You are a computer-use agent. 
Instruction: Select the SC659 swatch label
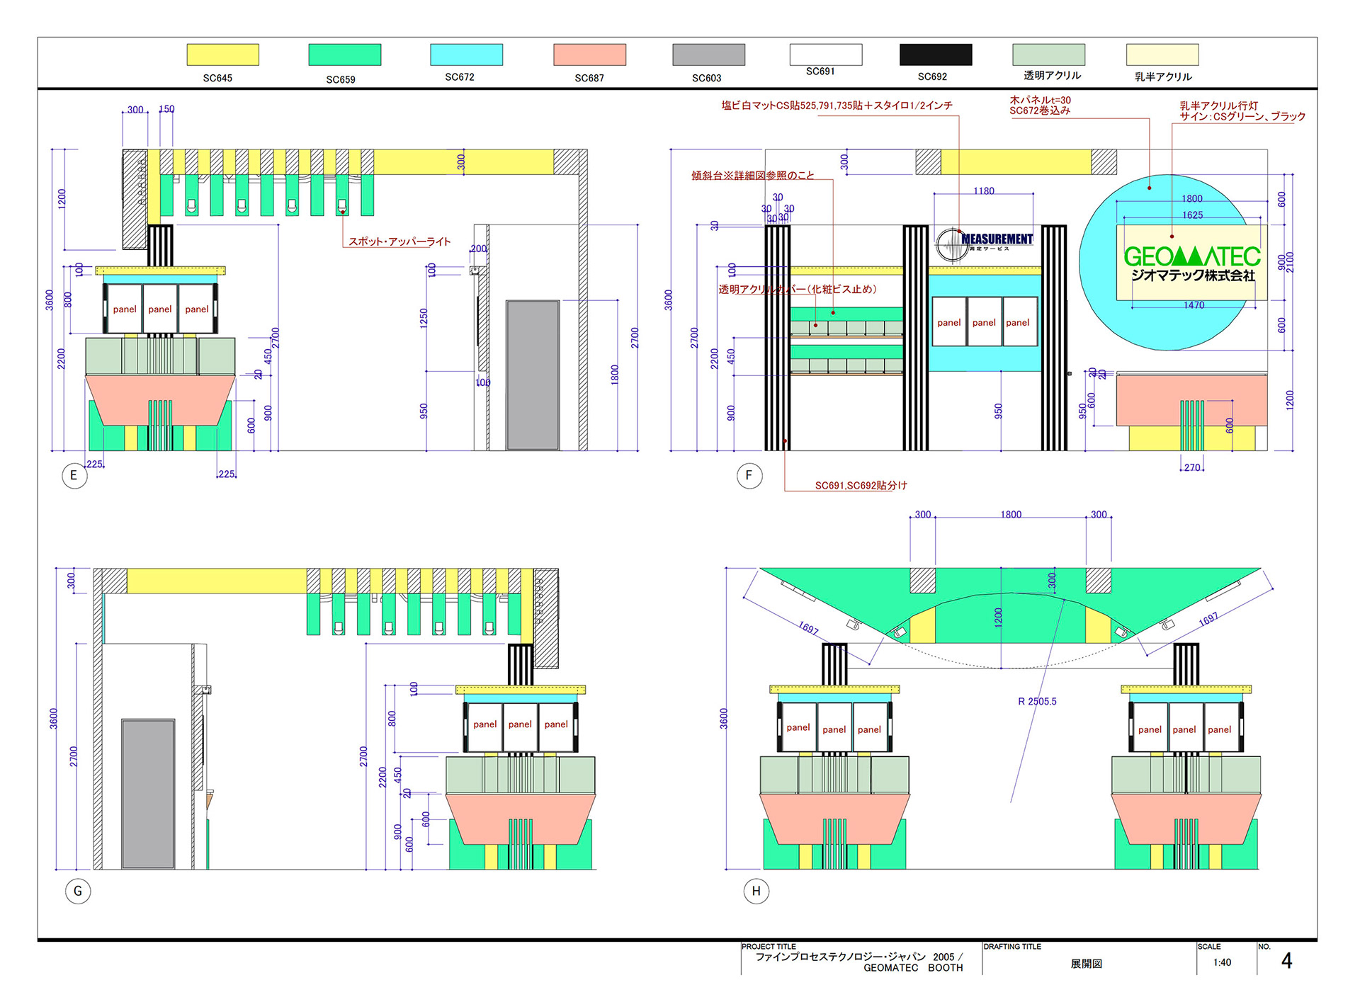tap(341, 79)
